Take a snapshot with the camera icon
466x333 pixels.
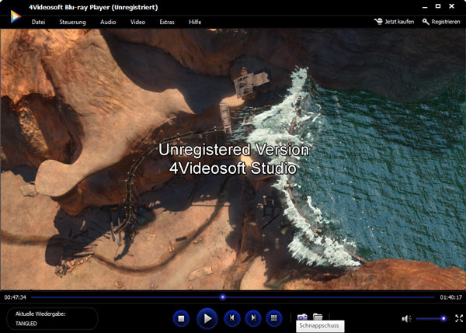[302, 317]
